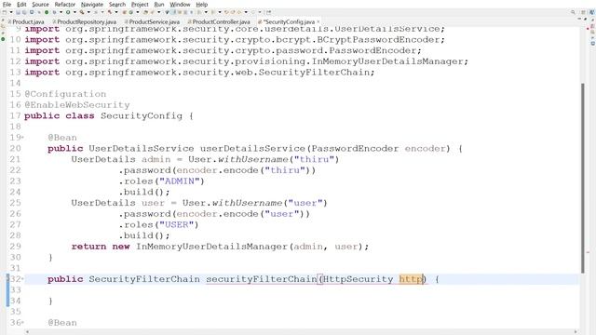Open the Run menu
This screenshot has height=335, width=596.
[x=159, y=4]
